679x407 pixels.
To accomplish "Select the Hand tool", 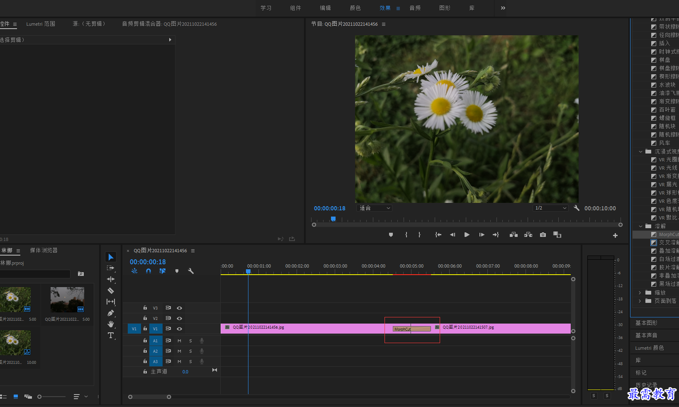I will pyautogui.click(x=111, y=324).
